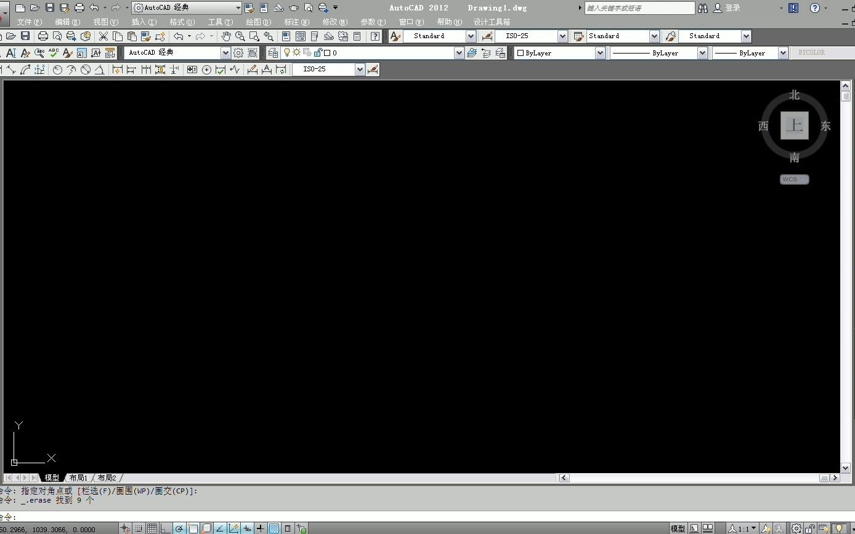Switch to the 布局1 layout tab
This screenshot has width=855, height=534.
pyautogui.click(x=78, y=477)
